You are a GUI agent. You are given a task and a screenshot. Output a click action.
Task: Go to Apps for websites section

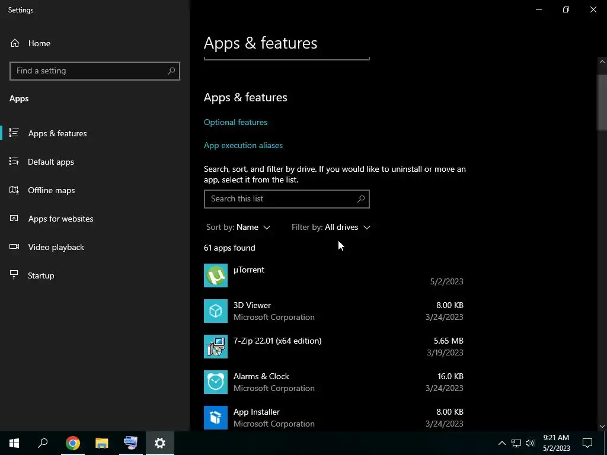[x=61, y=219]
